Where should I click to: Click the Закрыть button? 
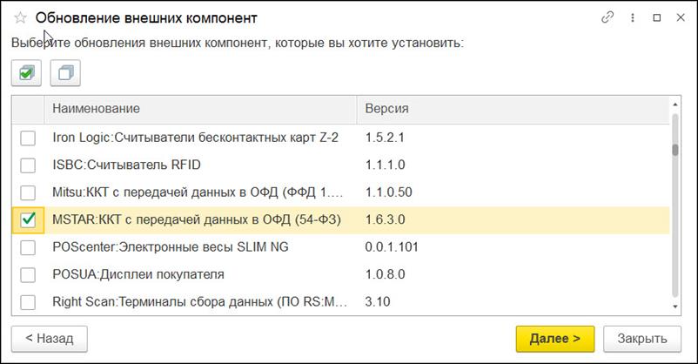[x=642, y=338]
